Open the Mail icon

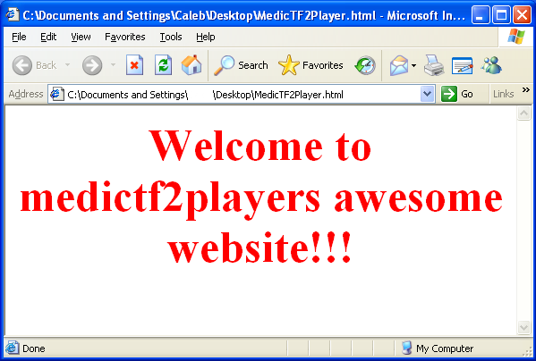point(398,65)
